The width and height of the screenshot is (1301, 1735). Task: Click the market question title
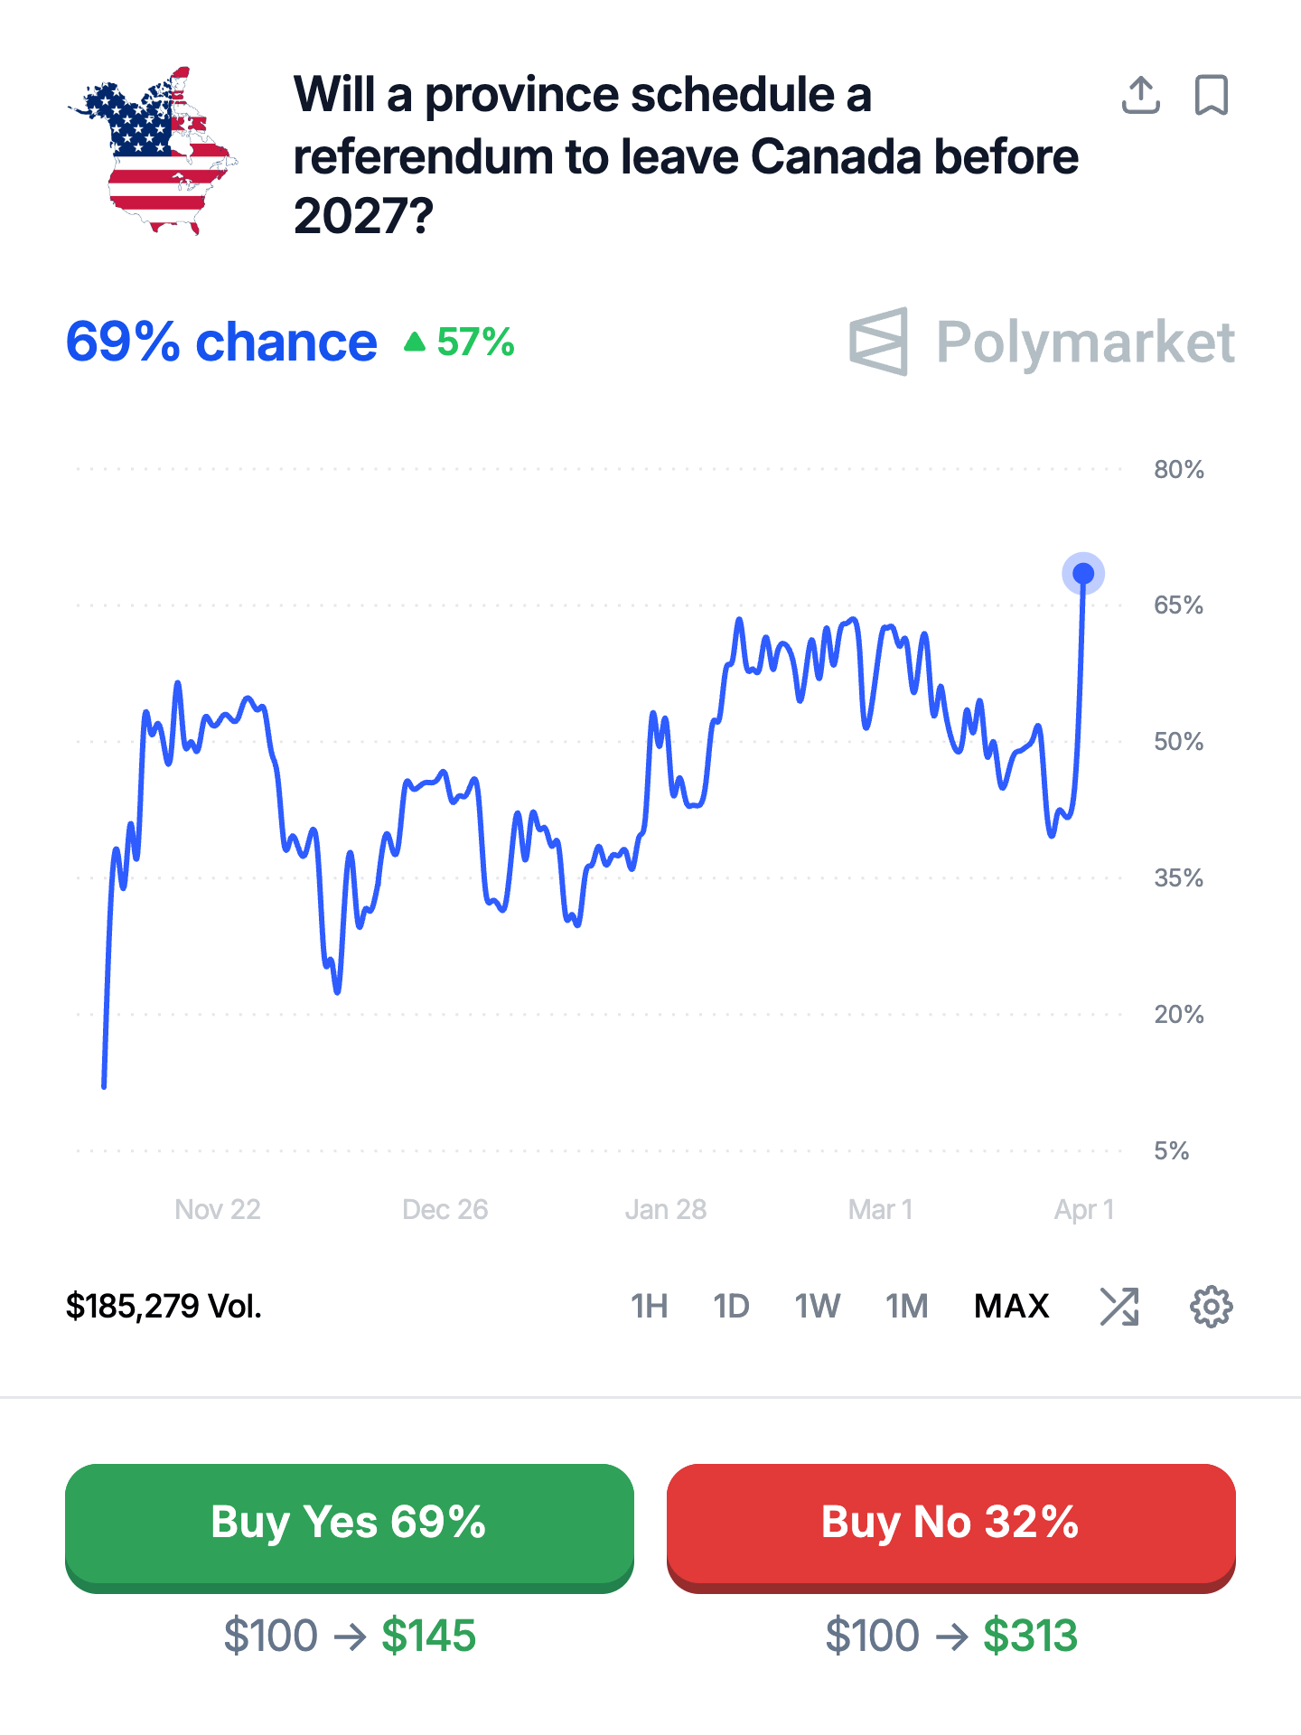pyautogui.click(x=685, y=155)
